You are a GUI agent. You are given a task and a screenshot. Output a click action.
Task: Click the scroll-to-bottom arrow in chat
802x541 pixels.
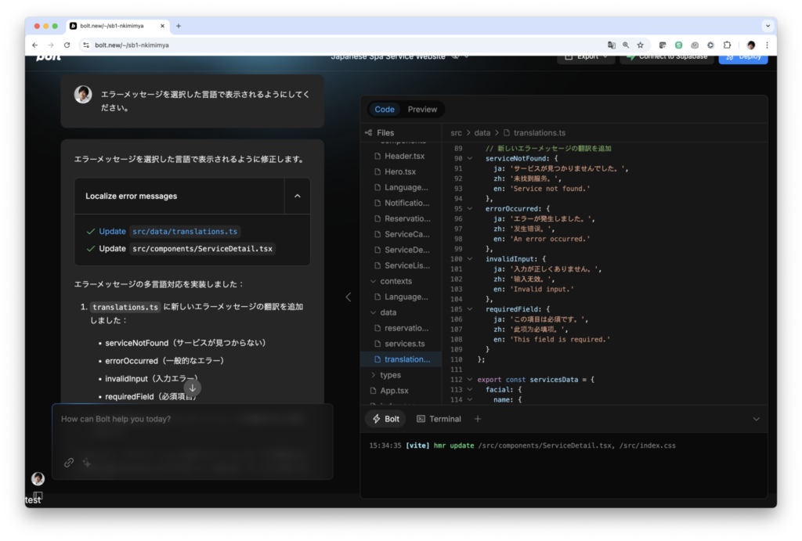[x=193, y=388]
